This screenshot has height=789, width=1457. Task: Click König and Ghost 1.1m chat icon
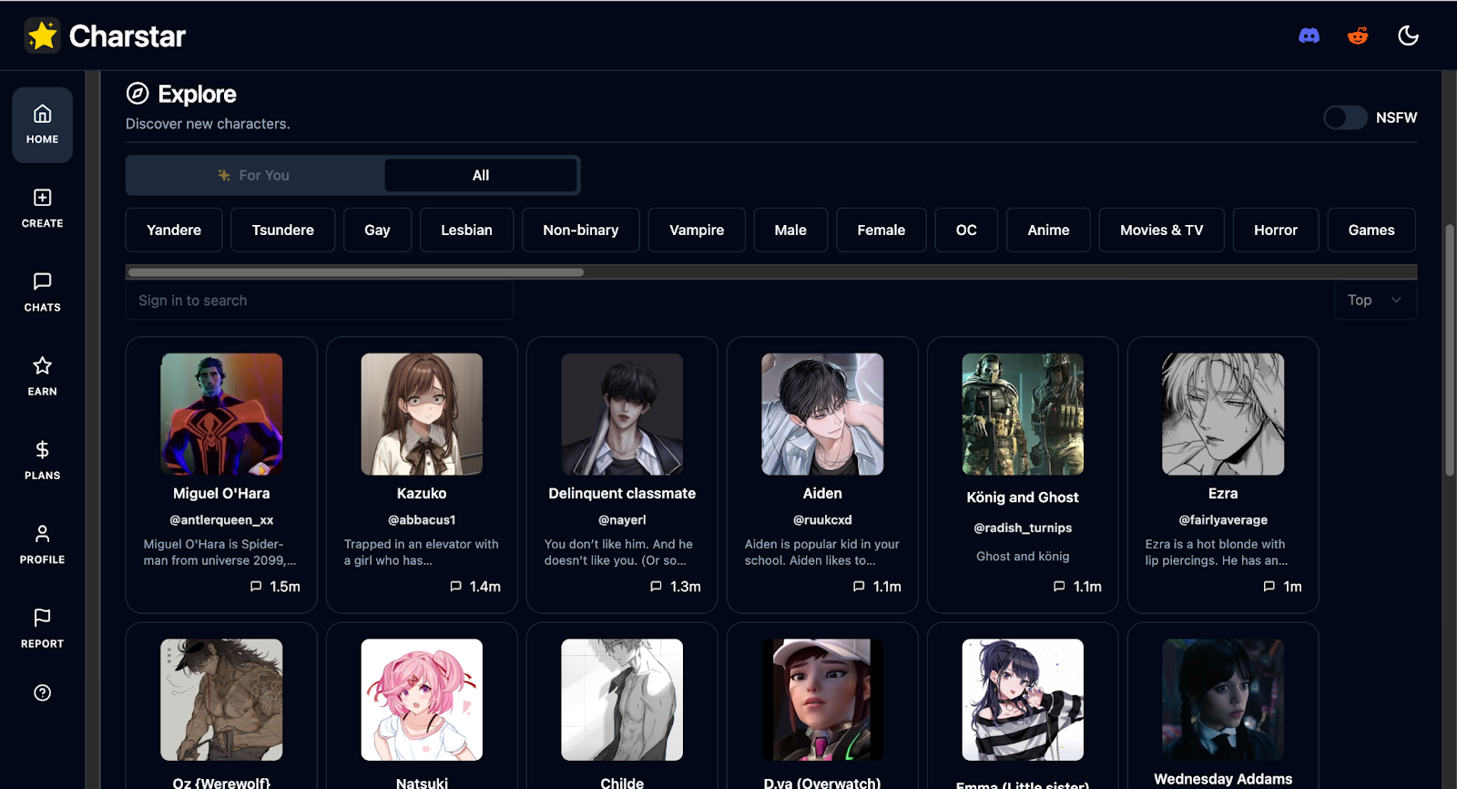coord(1059,587)
